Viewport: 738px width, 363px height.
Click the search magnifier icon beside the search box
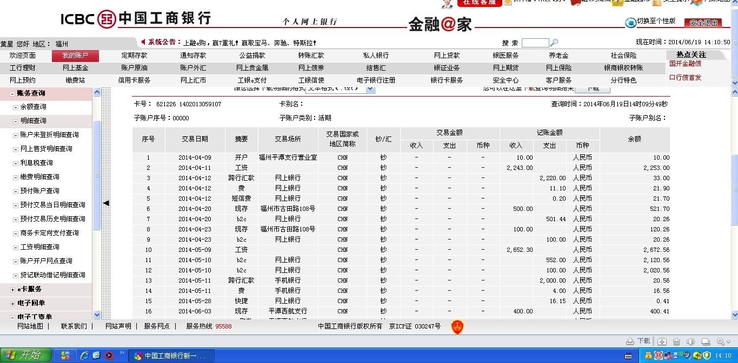554,43
